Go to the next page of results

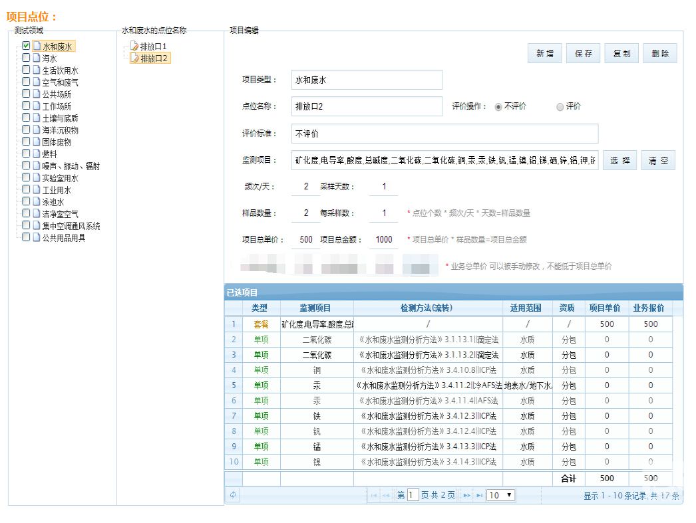(x=466, y=495)
